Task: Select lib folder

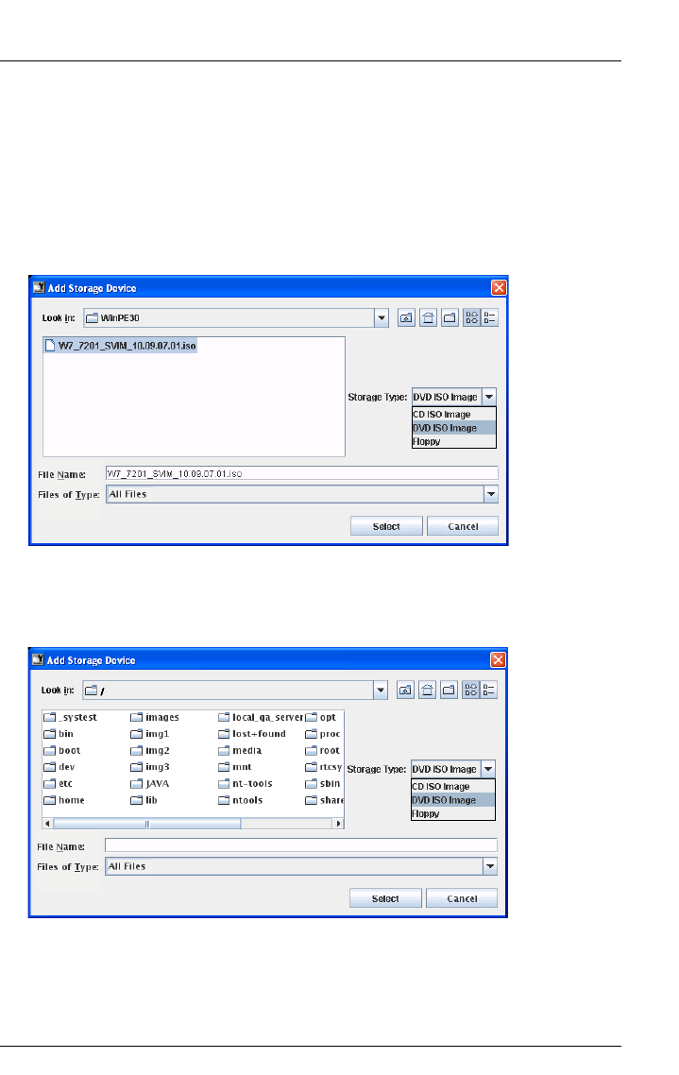Action: (x=144, y=801)
